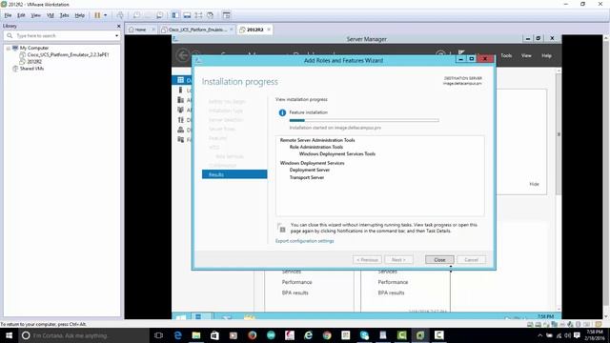Click Hide link in Server Manager welcome tile
610x343 pixels.
tap(534, 184)
